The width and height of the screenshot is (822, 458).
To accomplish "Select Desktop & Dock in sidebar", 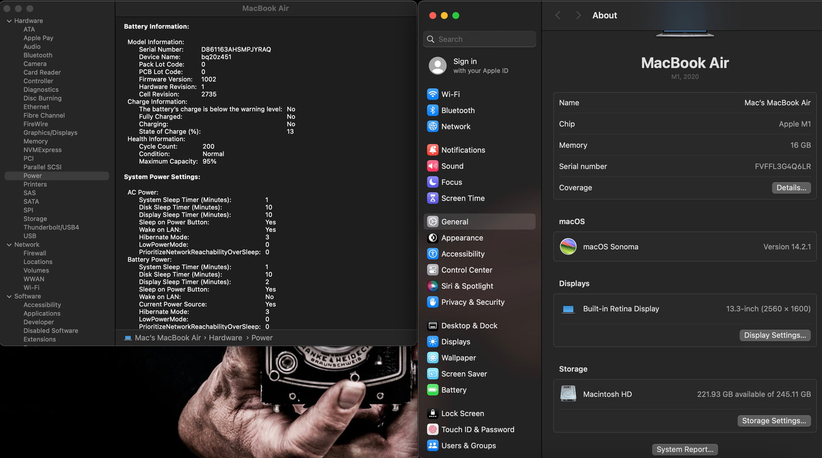I will click(x=469, y=326).
